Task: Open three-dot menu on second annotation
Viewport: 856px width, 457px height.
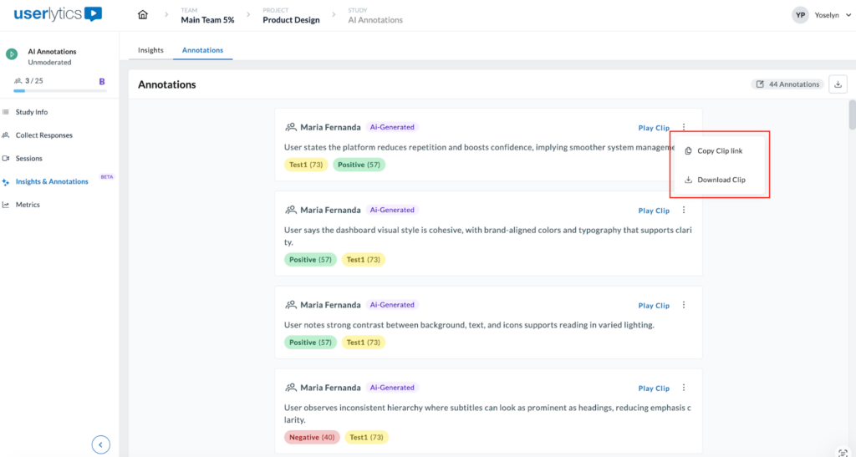Action: pyautogui.click(x=684, y=211)
